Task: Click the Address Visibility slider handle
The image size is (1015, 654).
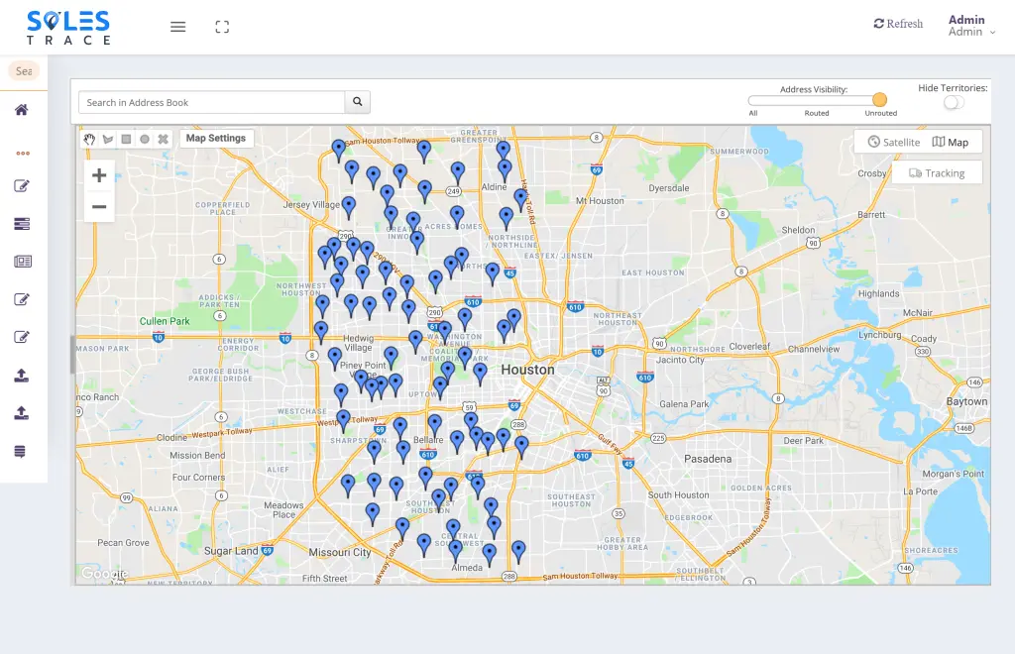Action: [x=879, y=100]
